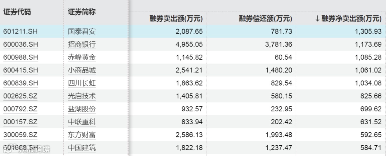This screenshot has height=156, width=386.
Task: Open stock code link 600415.SH
Action: [x=21, y=70]
